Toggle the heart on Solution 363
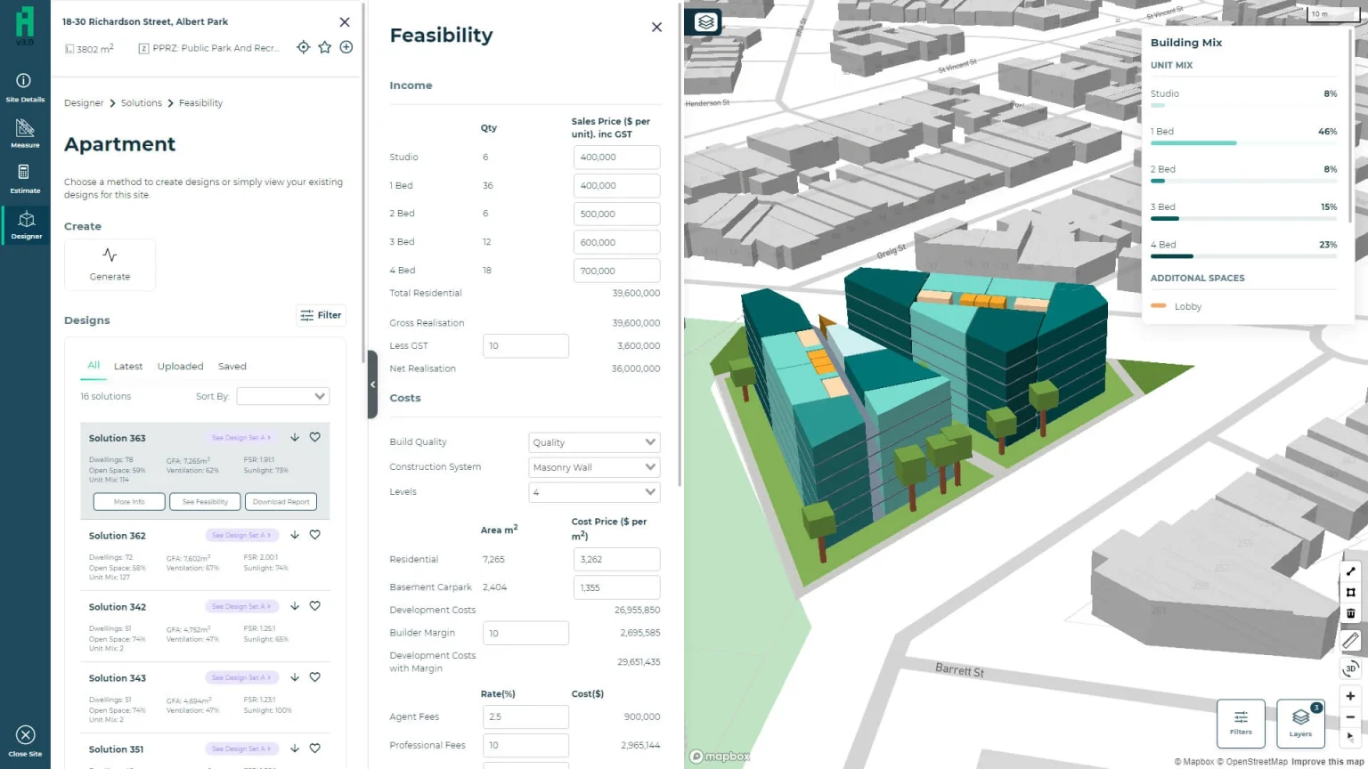The image size is (1368, 769). pyautogui.click(x=315, y=437)
